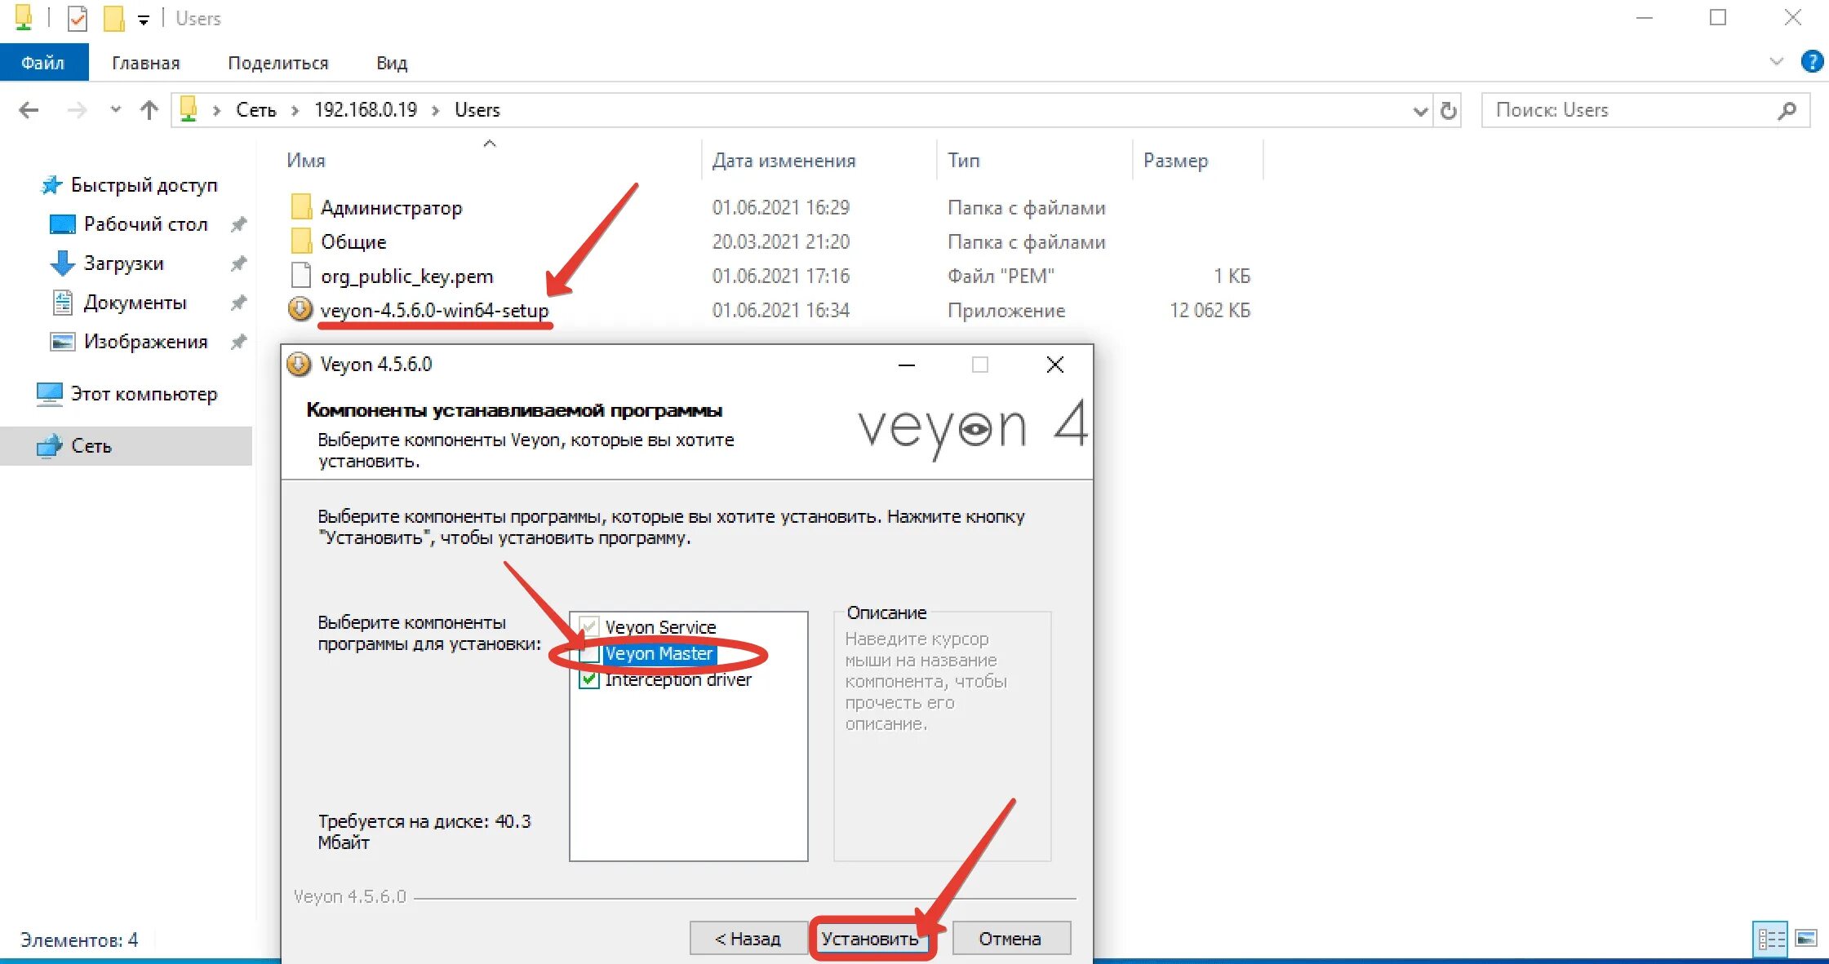The image size is (1829, 964).
Task: Expand the ribbon with the chevron
Action: click(1776, 61)
